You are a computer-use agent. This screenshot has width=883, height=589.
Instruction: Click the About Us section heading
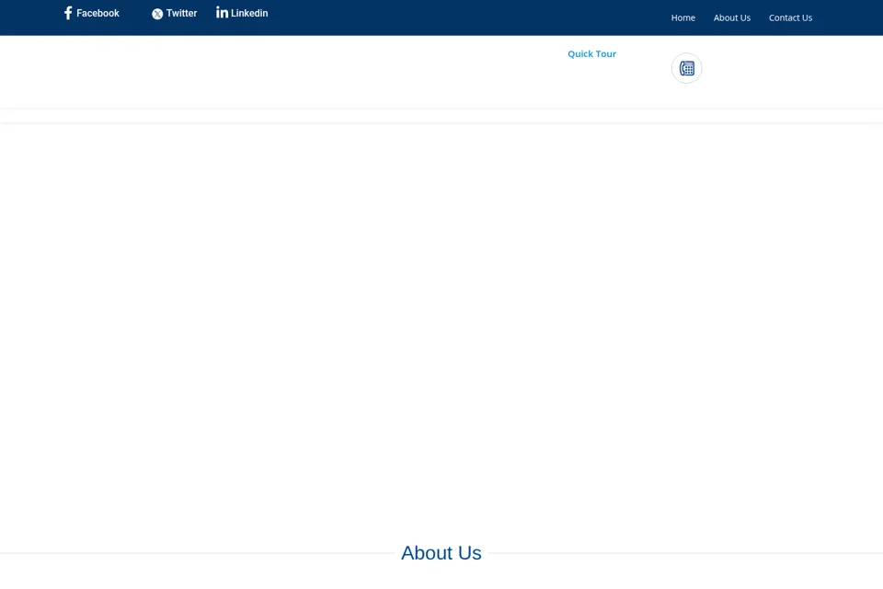(x=441, y=553)
